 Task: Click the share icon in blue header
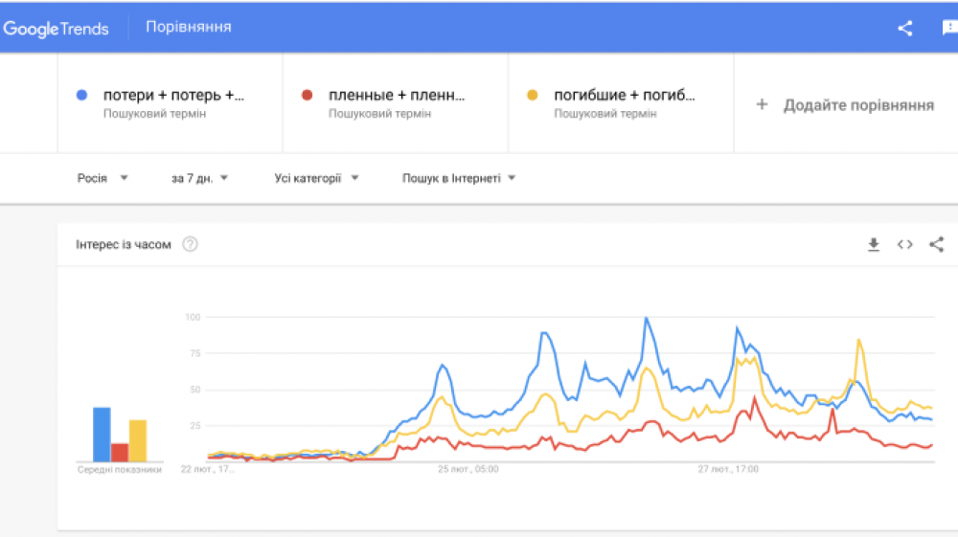click(x=904, y=28)
